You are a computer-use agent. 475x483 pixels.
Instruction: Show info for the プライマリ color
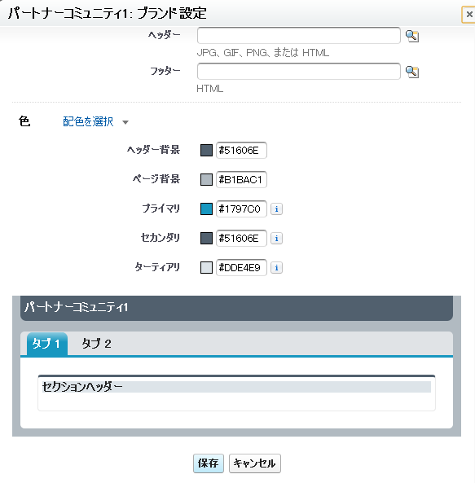[276, 209]
